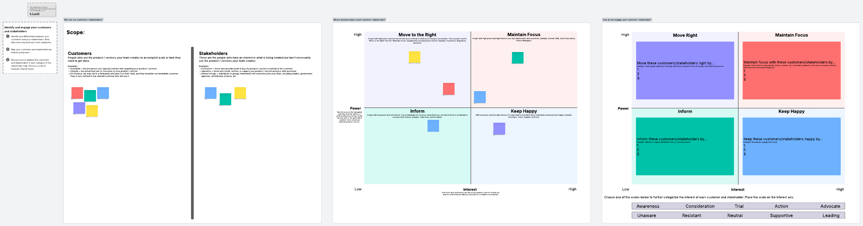Select the yellow sticky note under Stakeholders
The height and width of the screenshot is (226, 863).
(240, 93)
